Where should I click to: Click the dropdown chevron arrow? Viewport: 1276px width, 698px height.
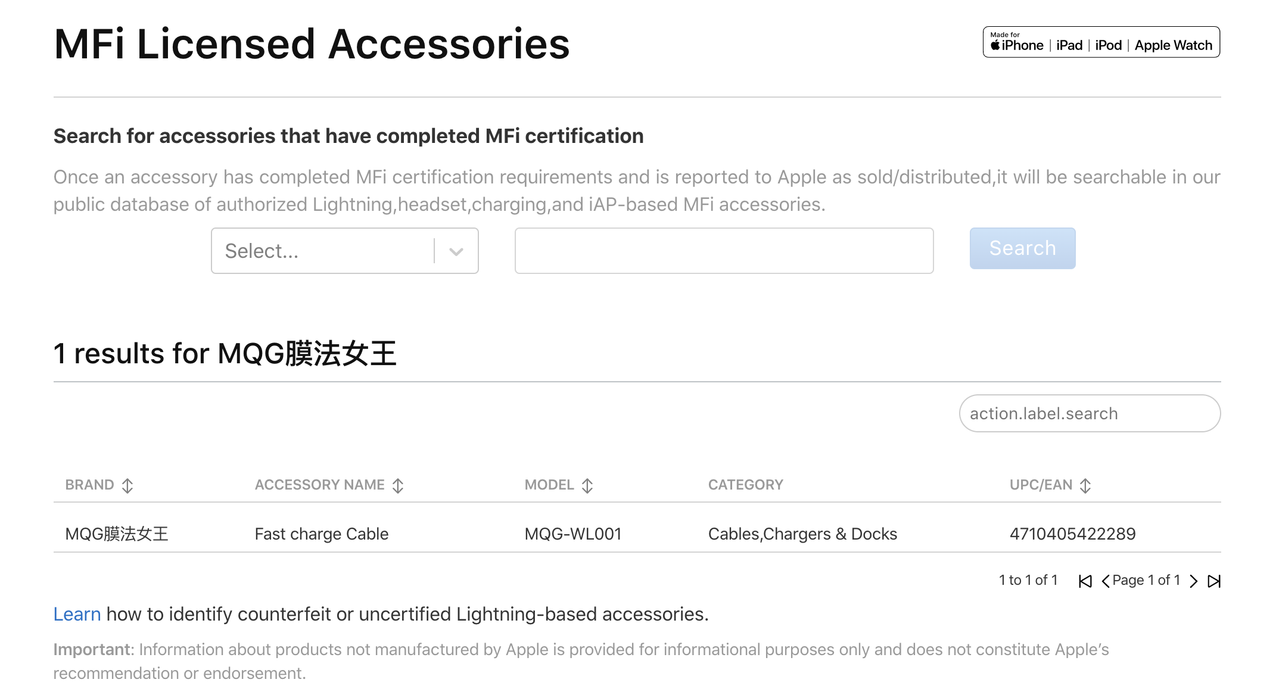click(x=456, y=251)
